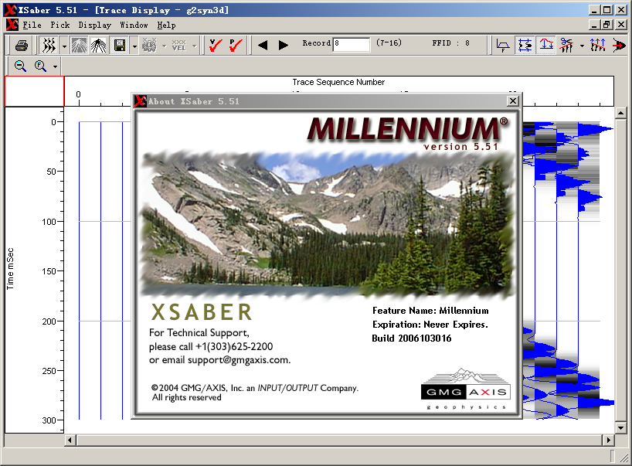This screenshot has height=466, width=632.
Task: Click the vertical scrollbar up arrow
Action: [620, 113]
